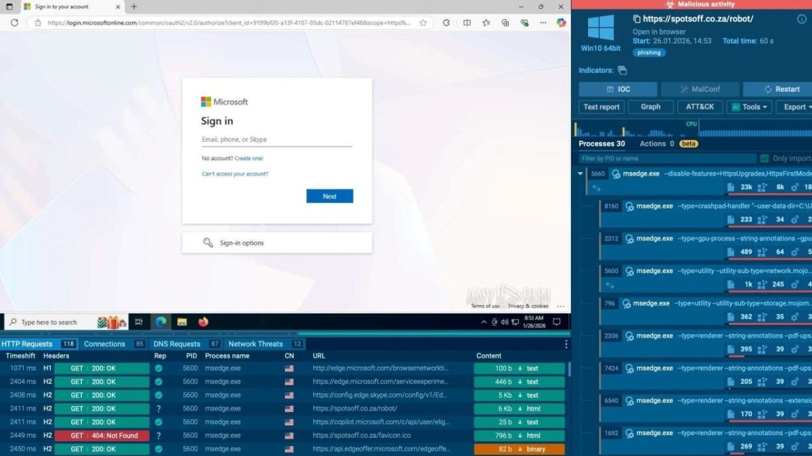Click the copy icon next to Indicators

point(622,71)
